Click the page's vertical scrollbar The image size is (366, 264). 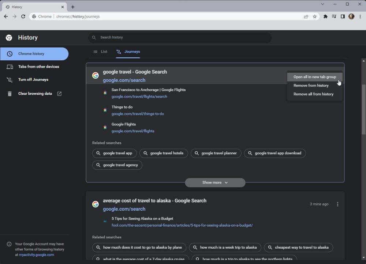pyautogui.click(x=363, y=110)
